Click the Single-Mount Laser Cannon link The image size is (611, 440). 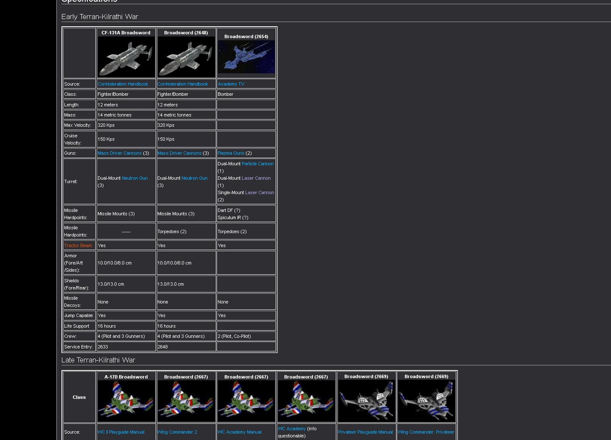click(259, 192)
